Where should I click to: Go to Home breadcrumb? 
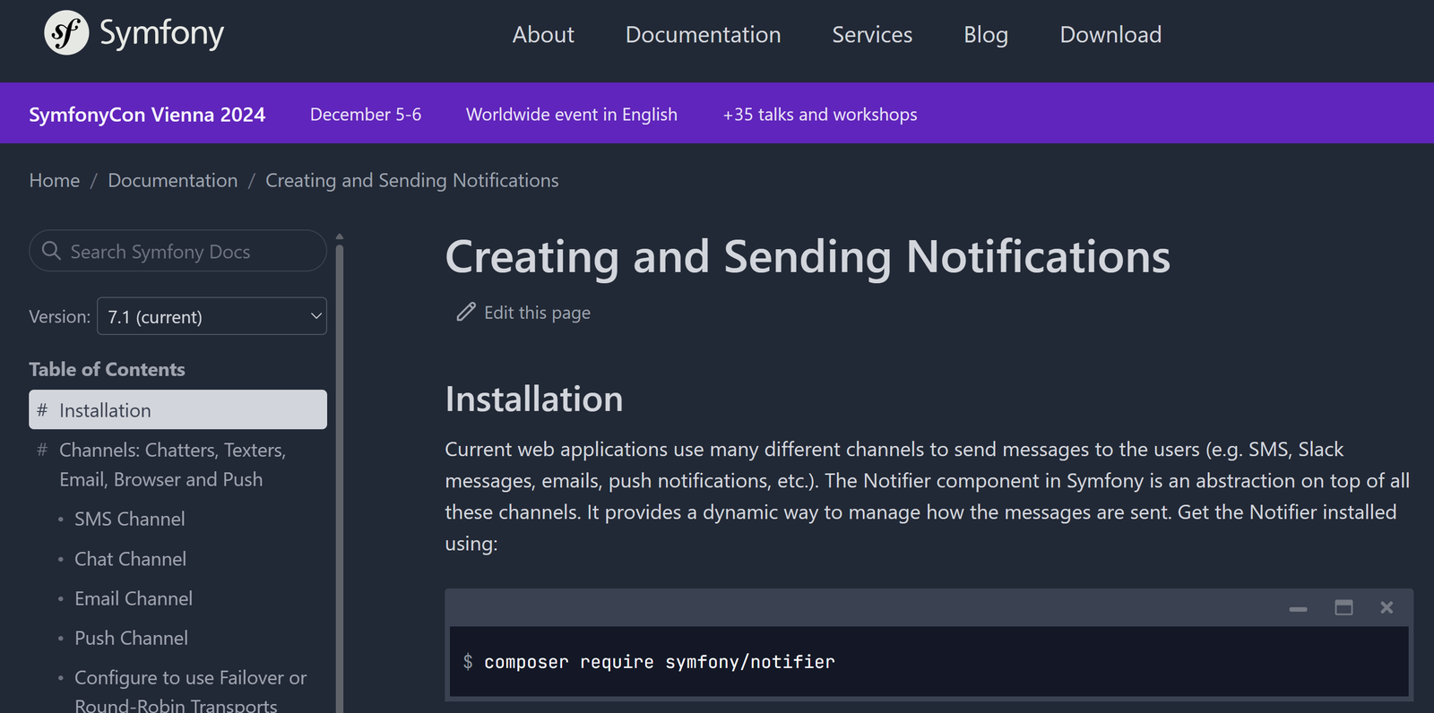55,180
